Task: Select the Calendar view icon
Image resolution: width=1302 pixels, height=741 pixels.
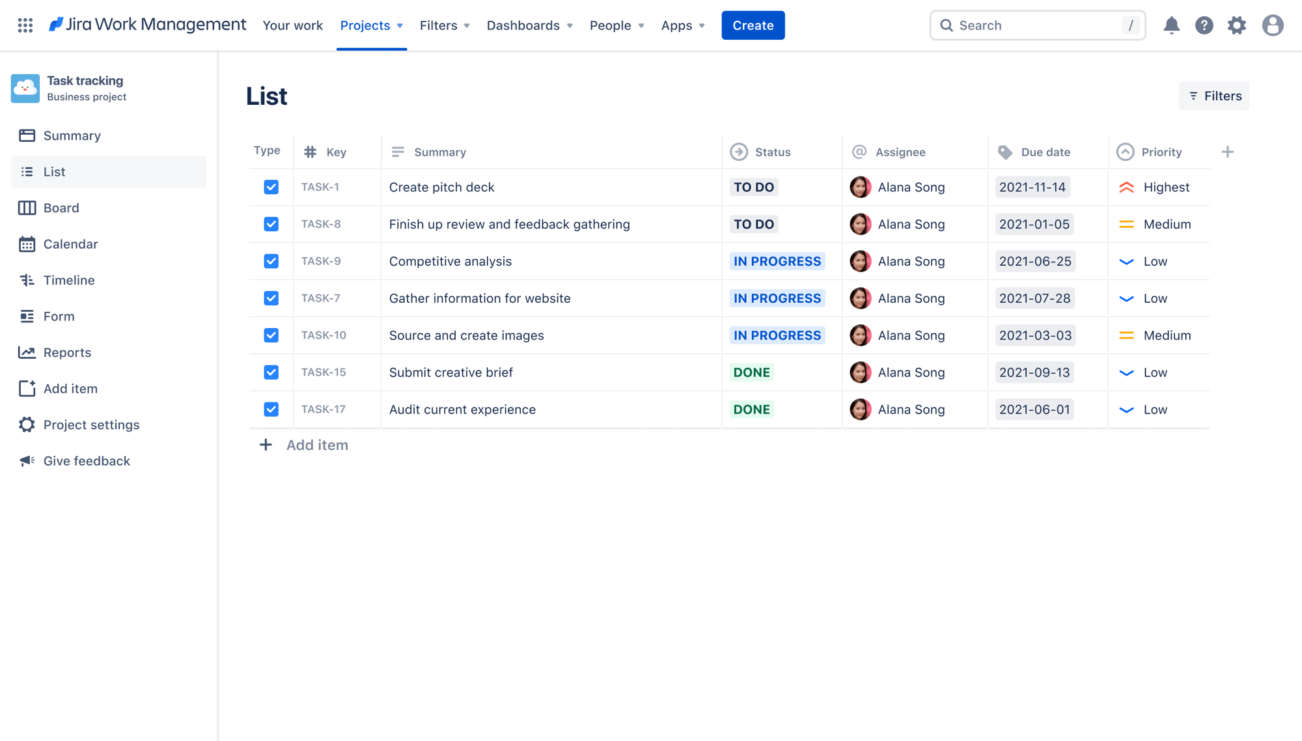Action: point(26,244)
